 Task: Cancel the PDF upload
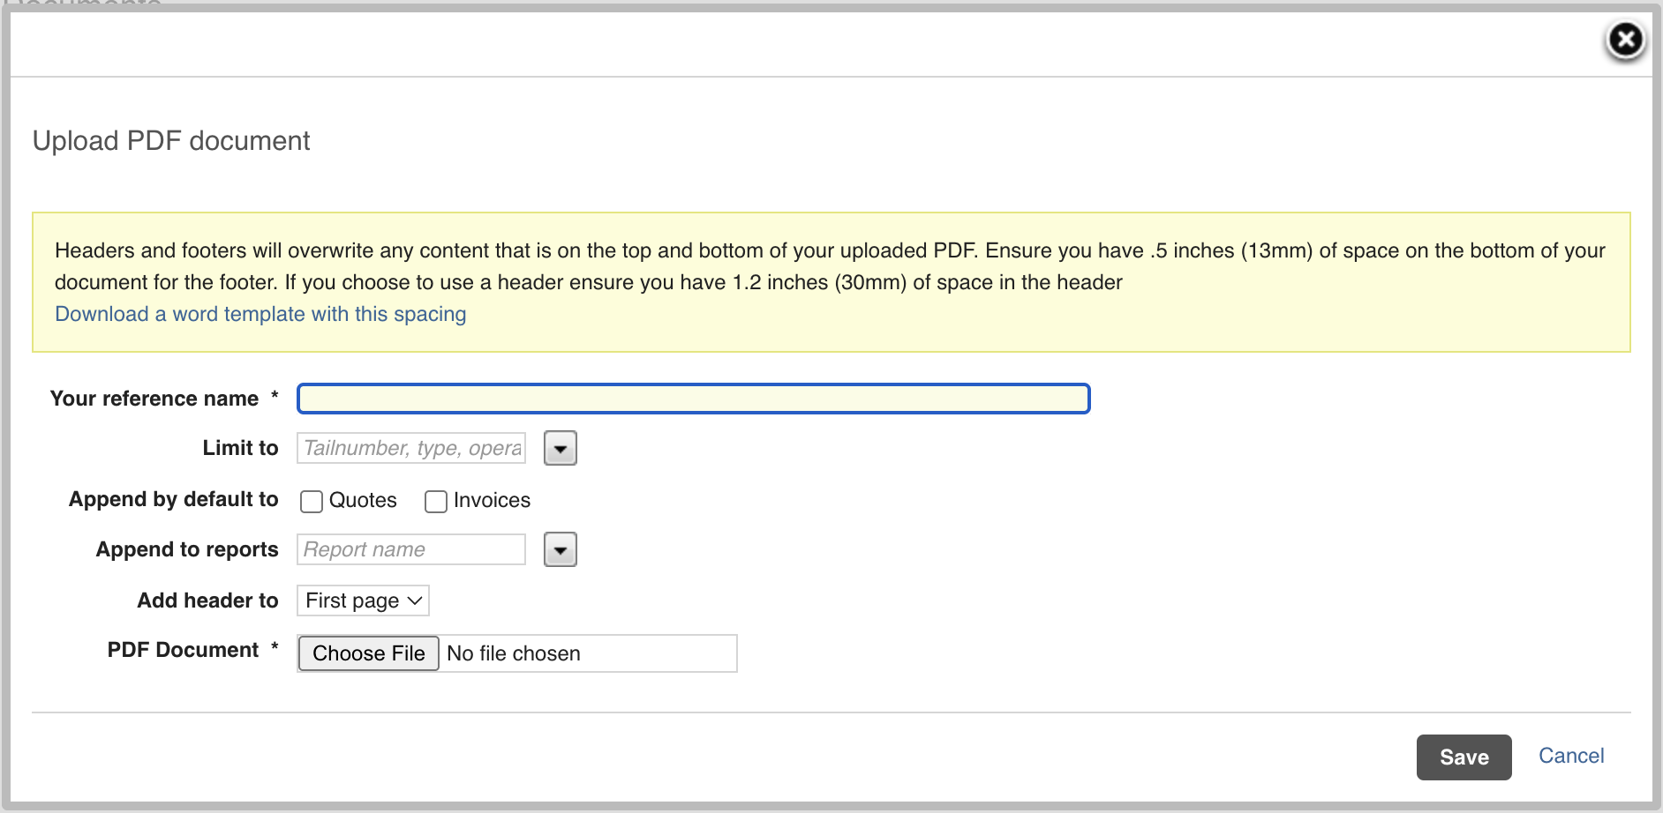pos(1571,756)
